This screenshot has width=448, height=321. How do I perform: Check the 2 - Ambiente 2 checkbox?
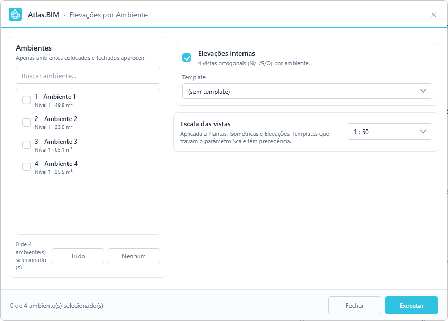[26, 123]
